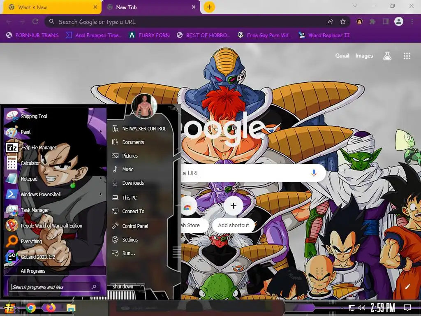This screenshot has width=421, height=316.
Task: Open the Chrome profile avatar
Action: (399, 21)
